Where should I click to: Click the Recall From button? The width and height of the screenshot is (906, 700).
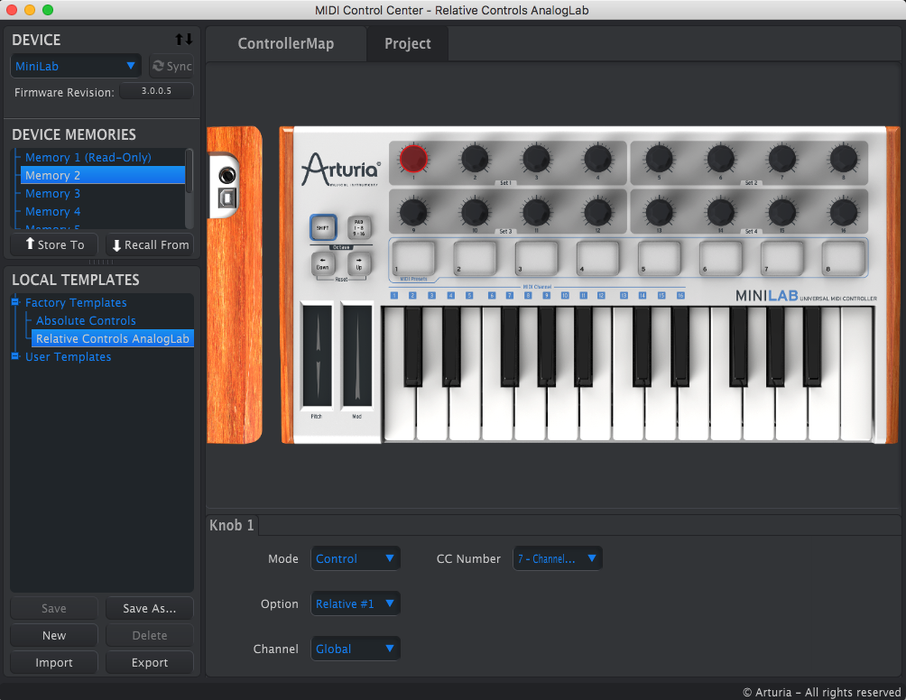pyautogui.click(x=150, y=244)
